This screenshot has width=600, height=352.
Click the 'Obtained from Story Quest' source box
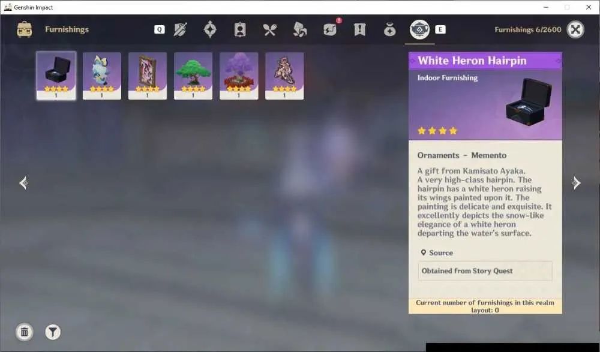pyautogui.click(x=485, y=271)
